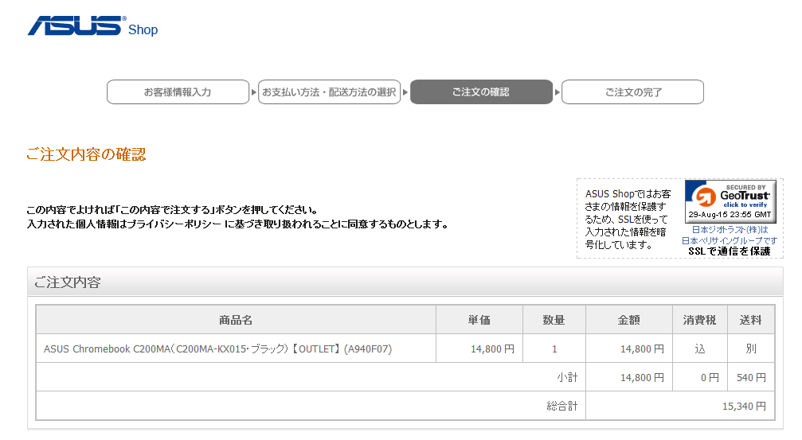Image resolution: width=802 pixels, height=440 pixels.
Task: Click the quantity value 1
Action: 554,349
